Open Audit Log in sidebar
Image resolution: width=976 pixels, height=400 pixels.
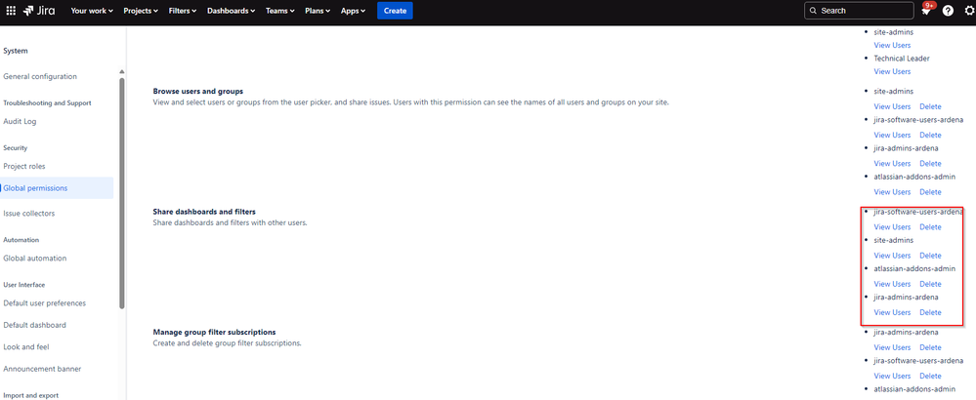(x=20, y=122)
